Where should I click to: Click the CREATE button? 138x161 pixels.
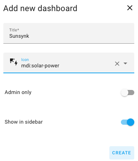point(122,153)
